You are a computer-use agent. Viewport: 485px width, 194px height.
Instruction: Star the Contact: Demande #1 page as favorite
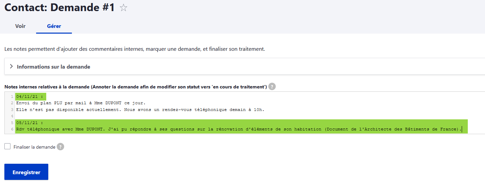coord(124,8)
